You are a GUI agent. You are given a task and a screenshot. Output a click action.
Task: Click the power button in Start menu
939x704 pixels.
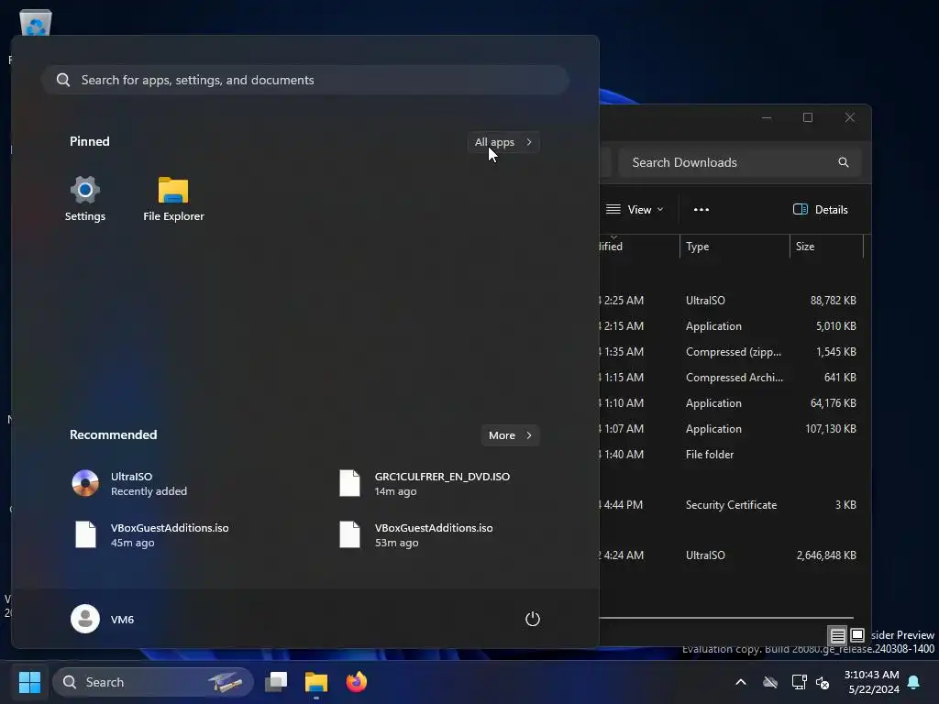[x=533, y=619]
